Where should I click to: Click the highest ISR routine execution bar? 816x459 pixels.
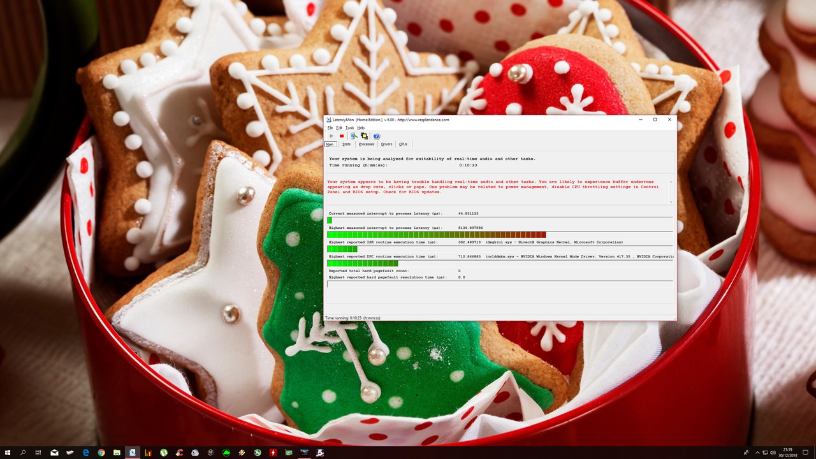342,249
